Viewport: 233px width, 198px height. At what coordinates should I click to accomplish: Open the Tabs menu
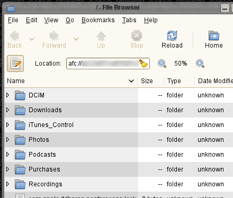(x=129, y=20)
